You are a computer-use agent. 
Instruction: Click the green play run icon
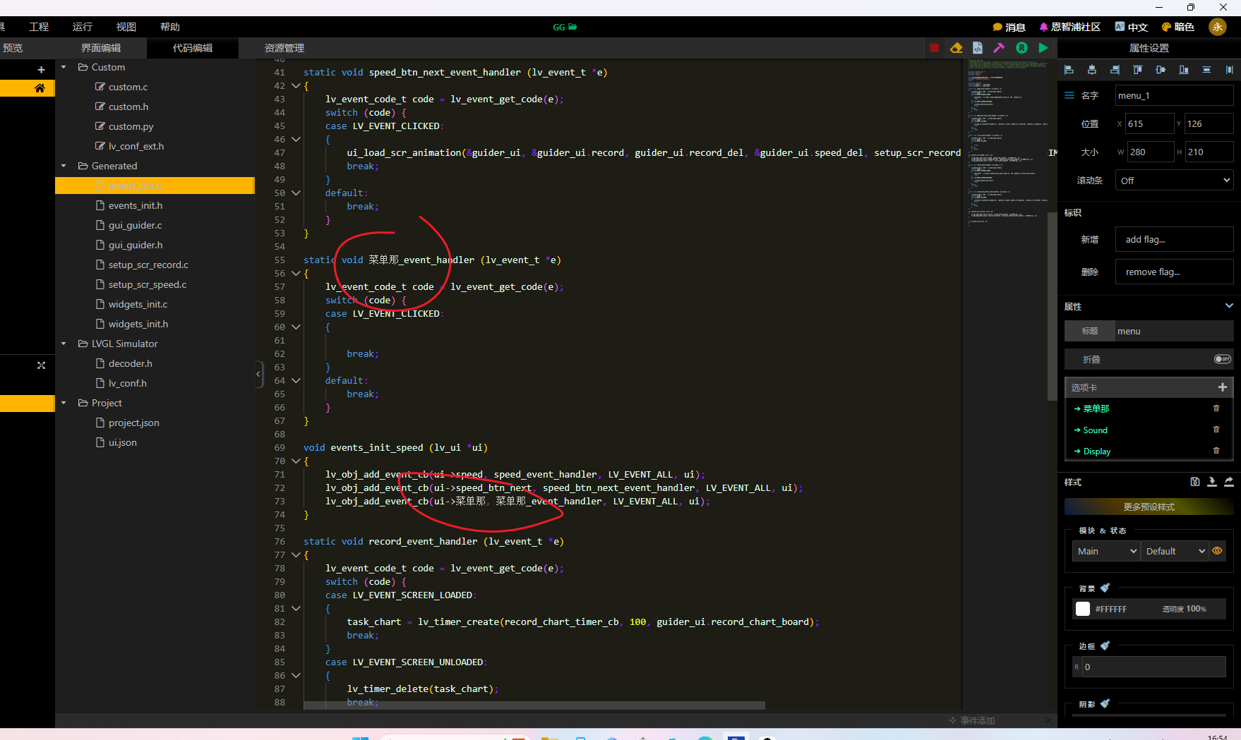click(x=1043, y=48)
